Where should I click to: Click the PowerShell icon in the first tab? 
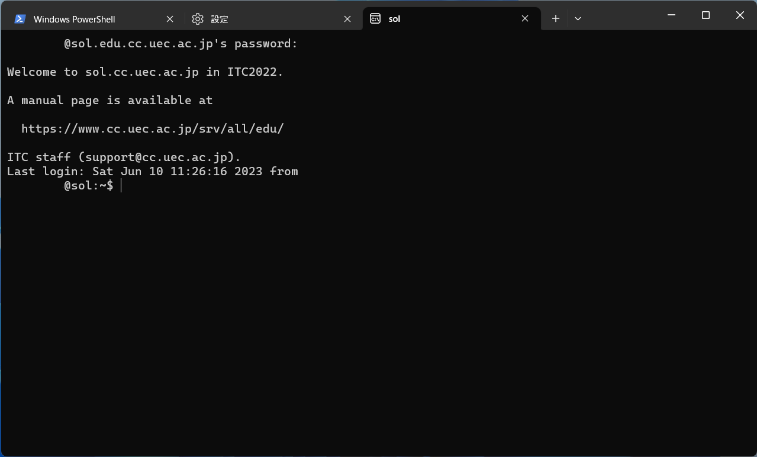(20, 19)
